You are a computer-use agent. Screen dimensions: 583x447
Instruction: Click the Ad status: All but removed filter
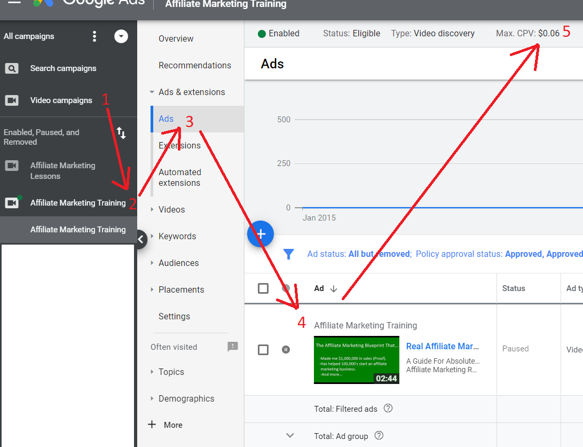point(359,254)
